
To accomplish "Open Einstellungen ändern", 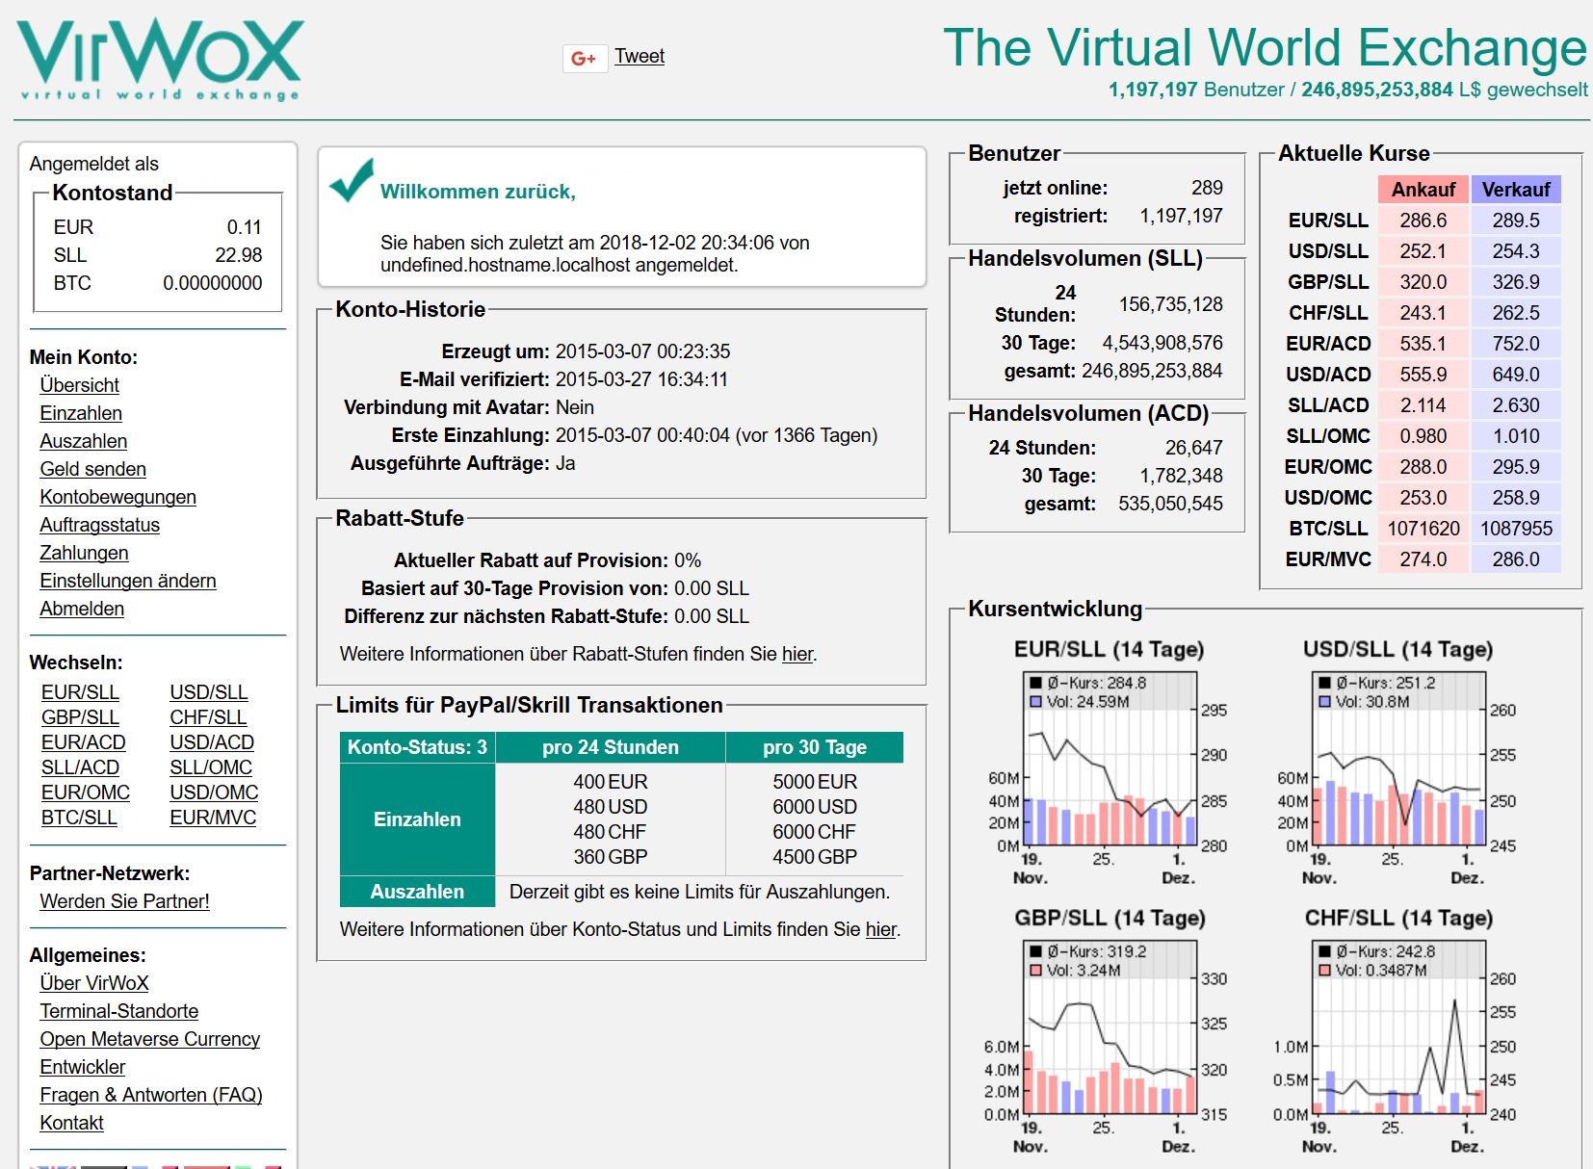I will (x=128, y=581).
